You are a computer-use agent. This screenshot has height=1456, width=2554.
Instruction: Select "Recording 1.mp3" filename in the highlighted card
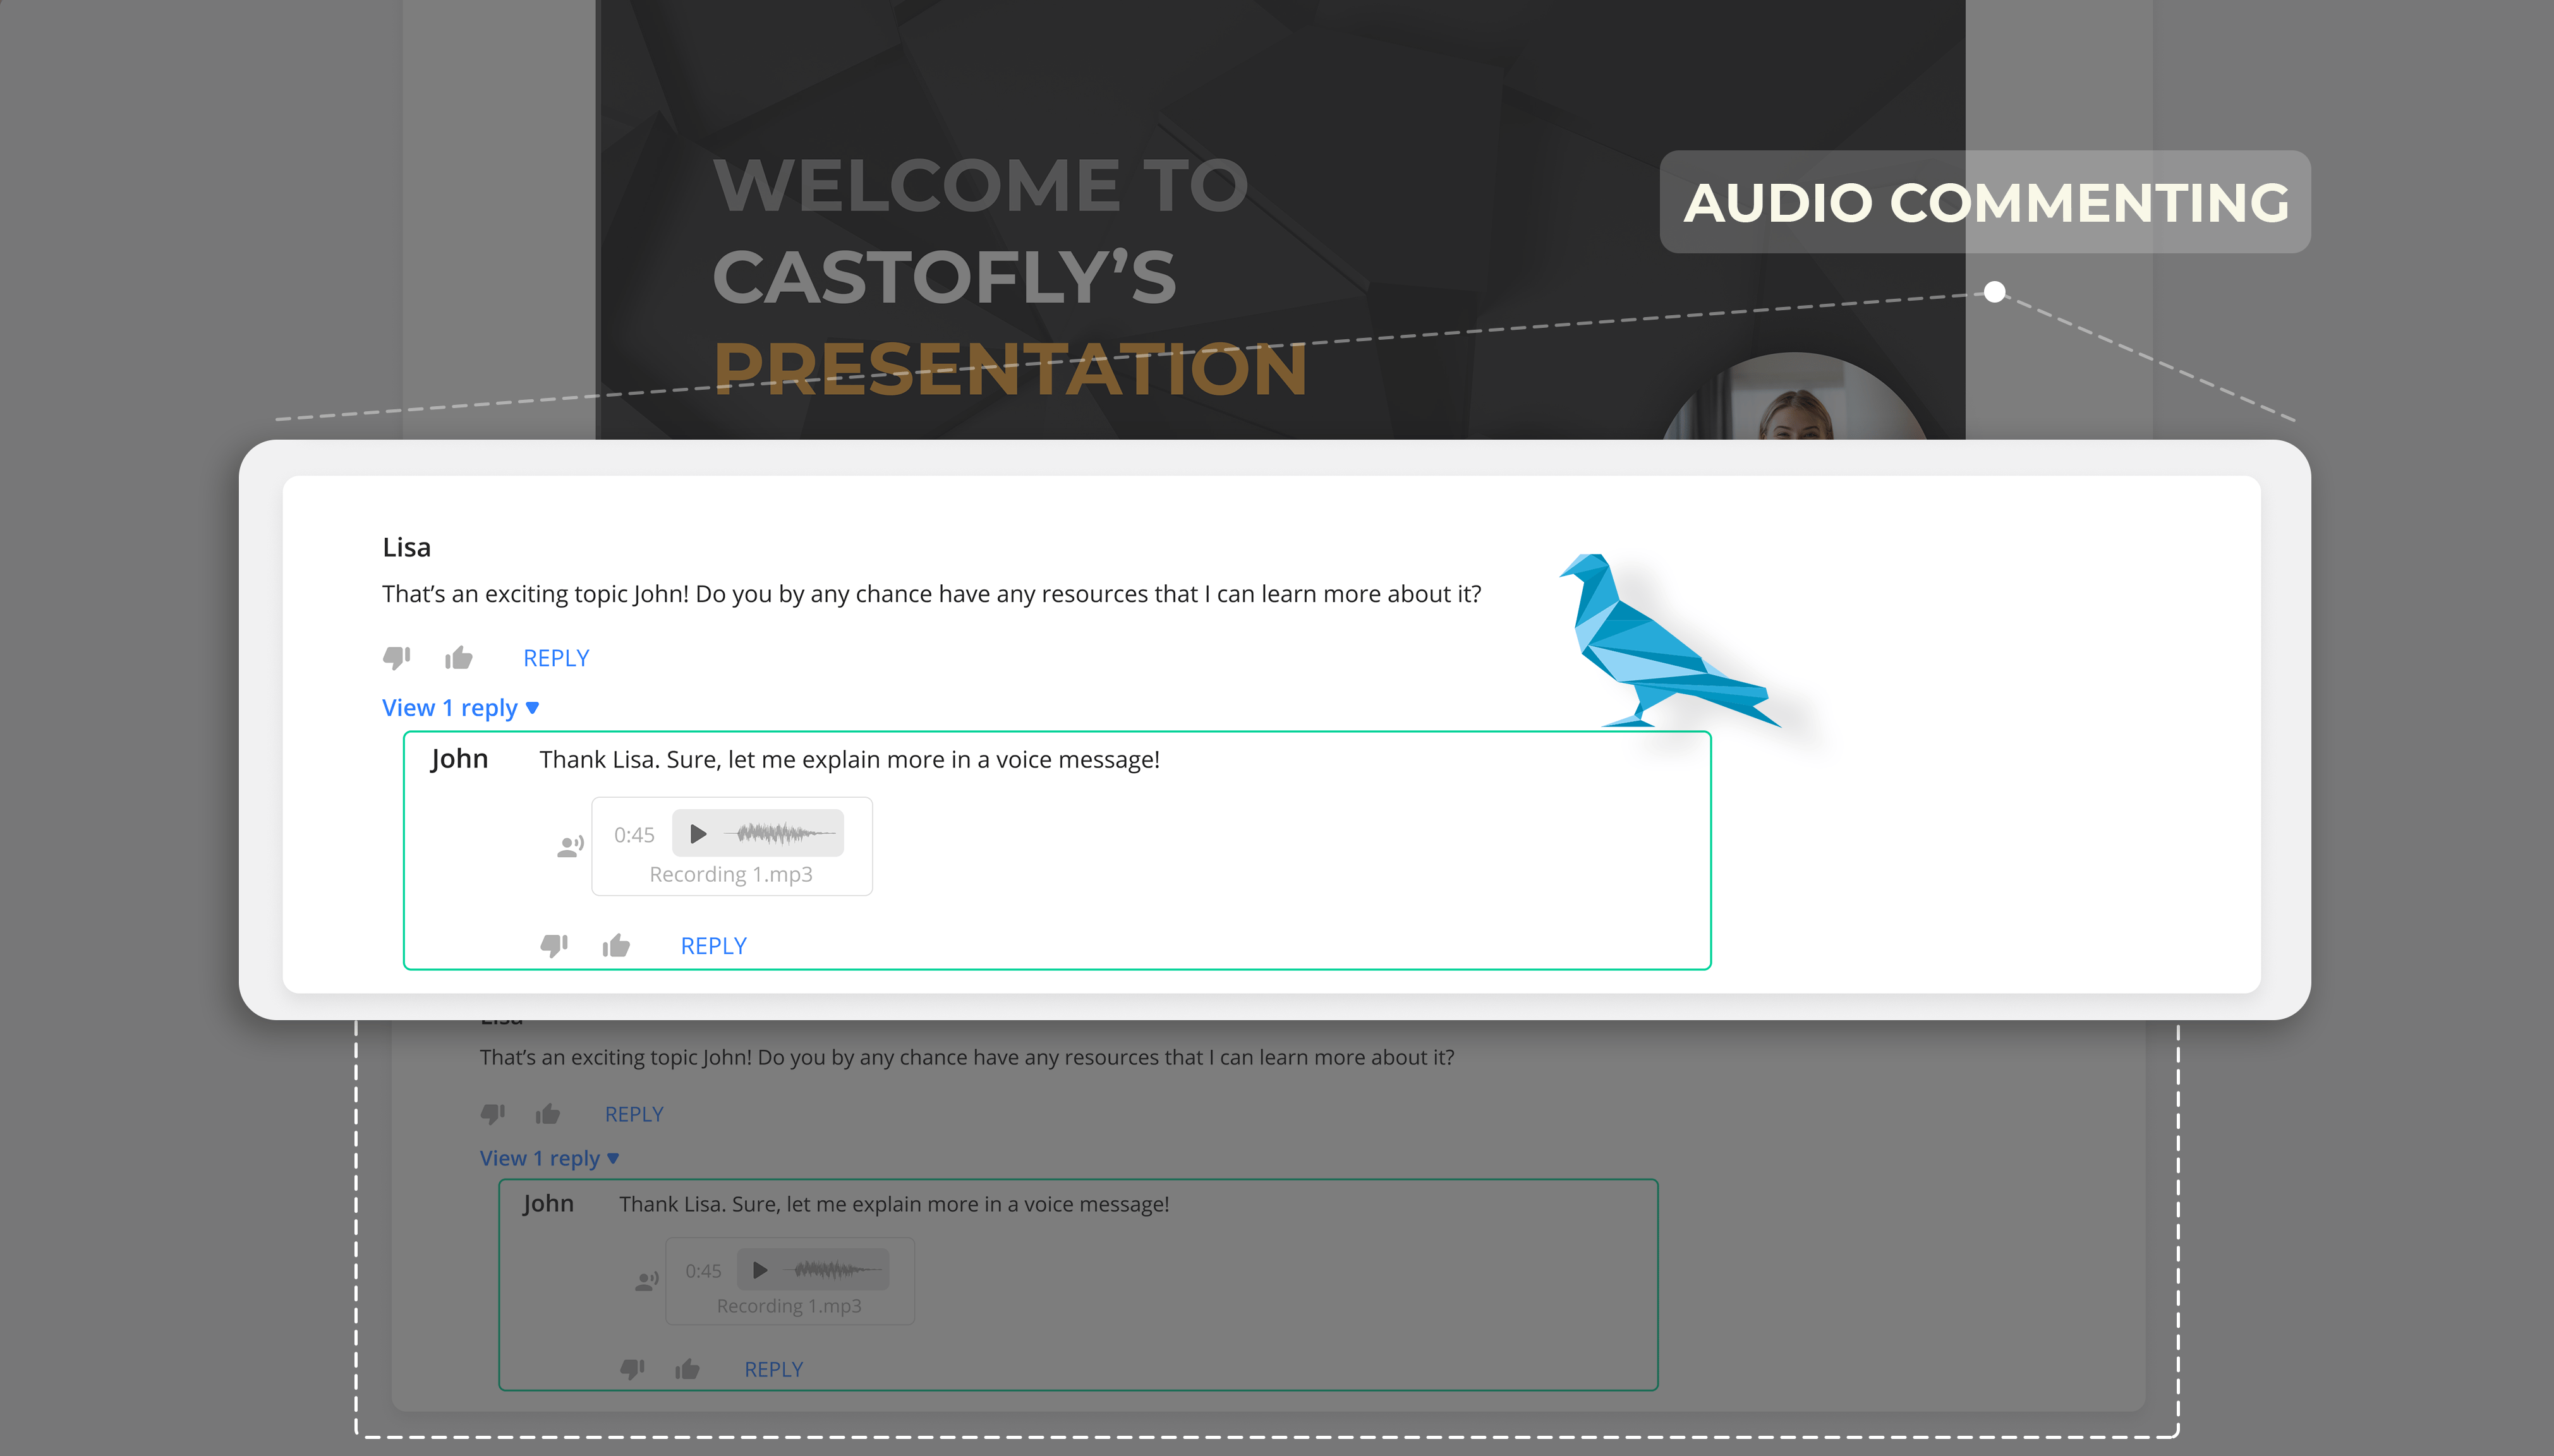click(731, 874)
